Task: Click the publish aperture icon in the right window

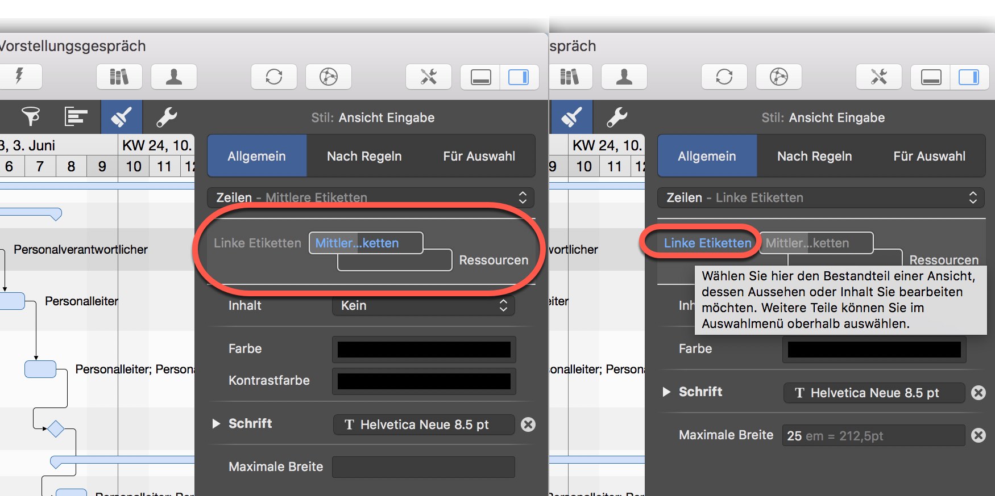Action: 778,77
